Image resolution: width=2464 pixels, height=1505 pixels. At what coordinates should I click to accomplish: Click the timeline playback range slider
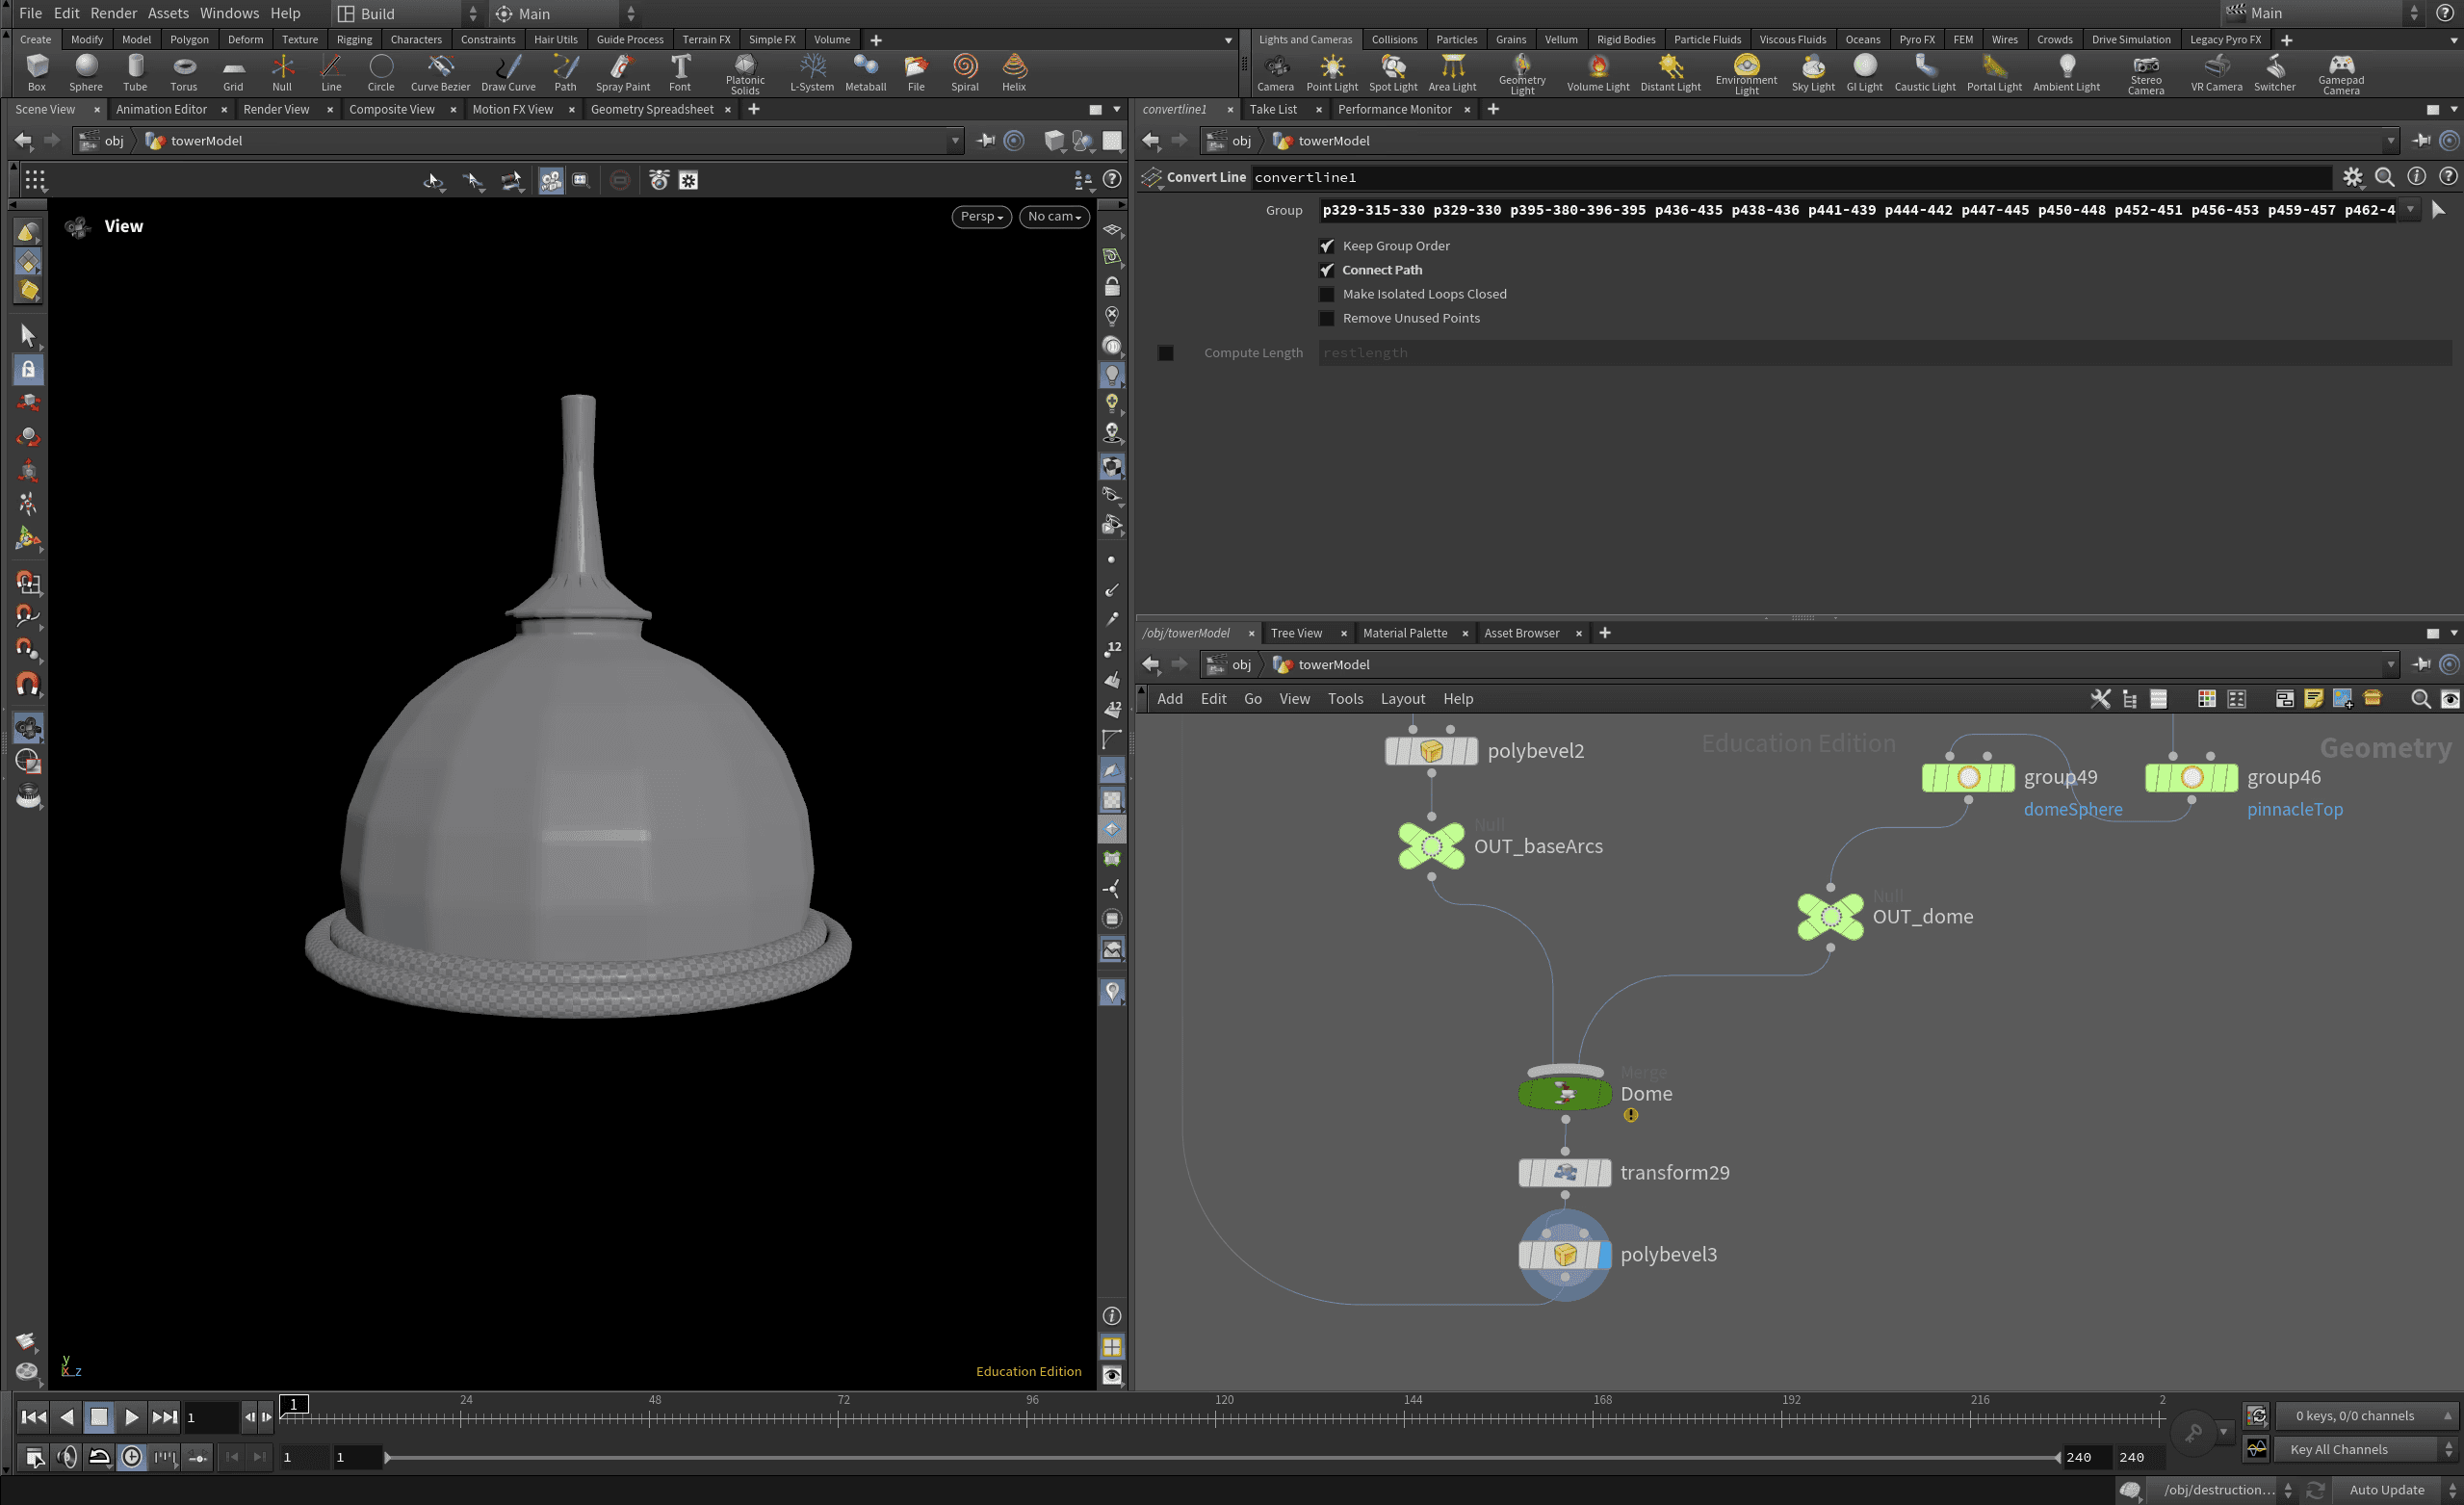pyautogui.click(x=1220, y=1457)
